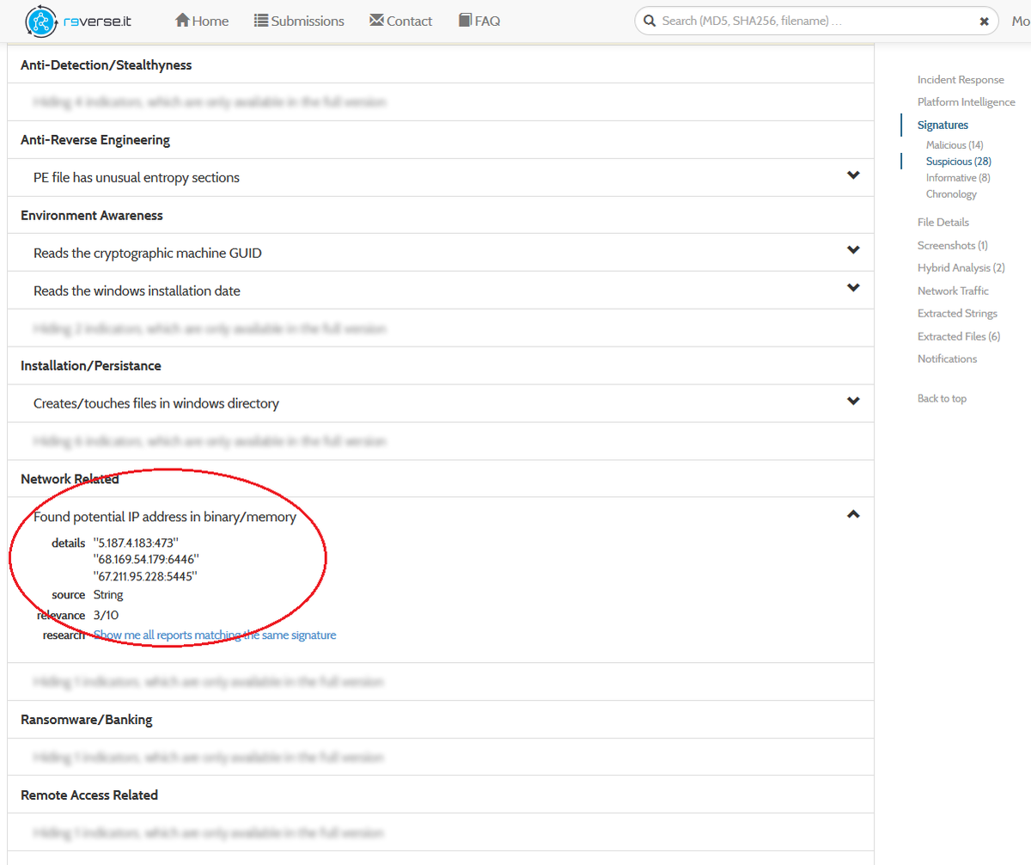The width and height of the screenshot is (1031, 865).
Task: Go to Informative (8) signatures
Action: tap(958, 178)
